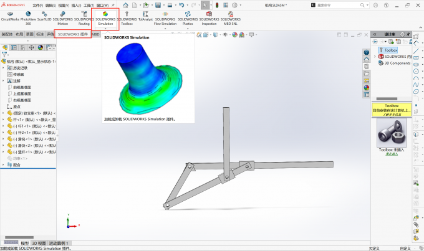This screenshot has width=424, height=251.
Task: Switch to 3D 视图 bottom tab
Action: coord(39,243)
